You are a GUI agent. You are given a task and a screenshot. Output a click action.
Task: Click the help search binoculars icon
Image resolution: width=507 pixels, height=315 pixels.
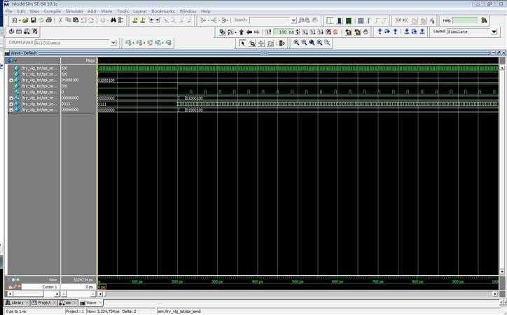click(x=484, y=20)
